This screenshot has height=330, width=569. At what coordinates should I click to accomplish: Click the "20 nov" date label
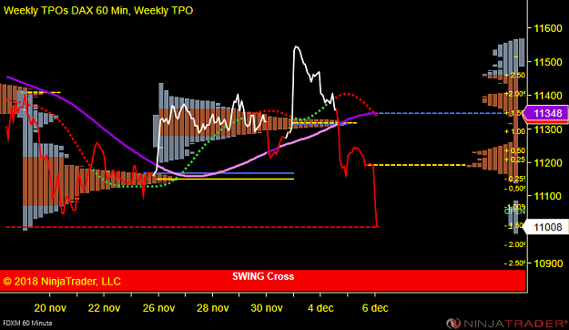click(x=50, y=308)
